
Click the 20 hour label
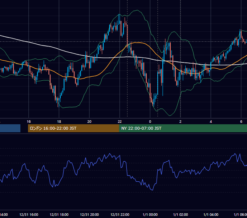click(x=89, y=122)
